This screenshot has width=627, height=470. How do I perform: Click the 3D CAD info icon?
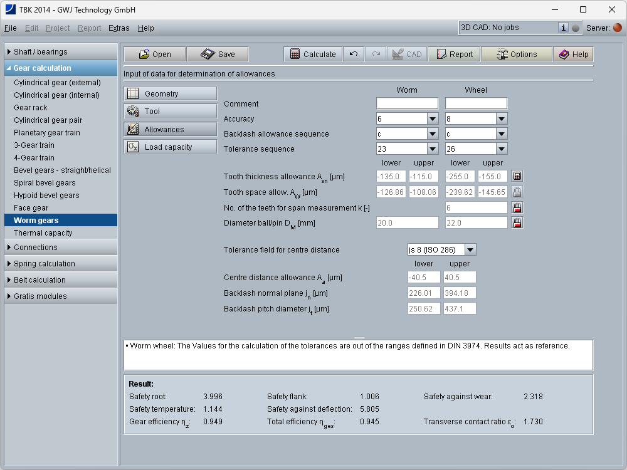(563, 28)
